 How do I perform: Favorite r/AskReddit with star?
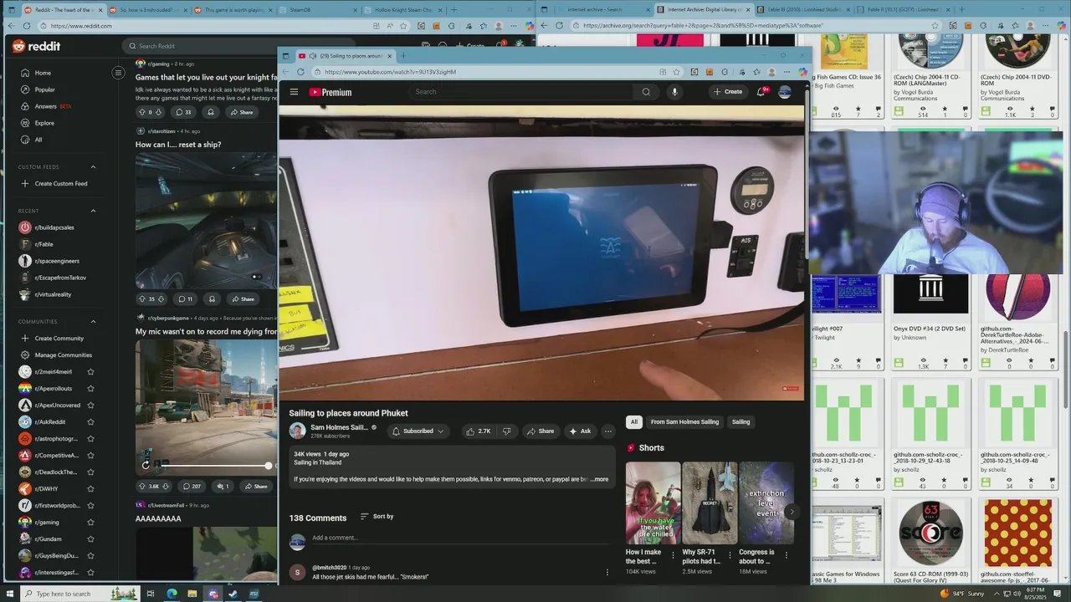pyautogui.click(x=90, y=422)
